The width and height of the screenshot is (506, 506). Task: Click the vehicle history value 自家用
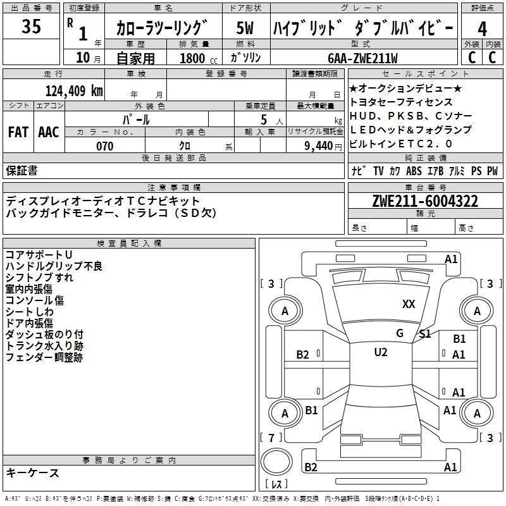[x=135, y=58]
